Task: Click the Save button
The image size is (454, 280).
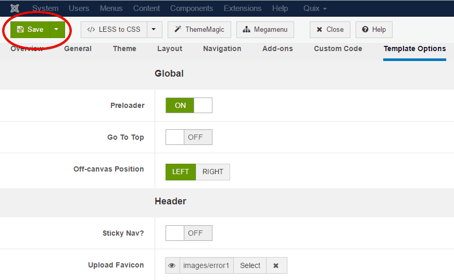Action: pyautogui.click(x=30, y=29)
